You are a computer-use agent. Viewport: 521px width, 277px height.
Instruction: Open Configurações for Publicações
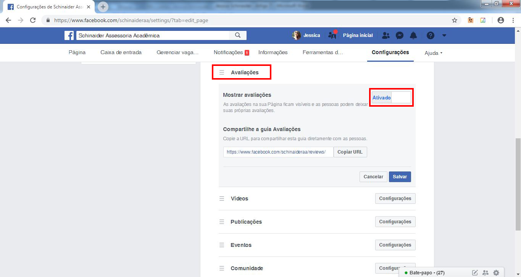click(395, 222)
